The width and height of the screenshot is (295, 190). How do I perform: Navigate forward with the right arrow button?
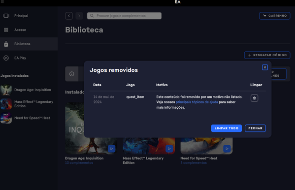(x=79, y=16)
